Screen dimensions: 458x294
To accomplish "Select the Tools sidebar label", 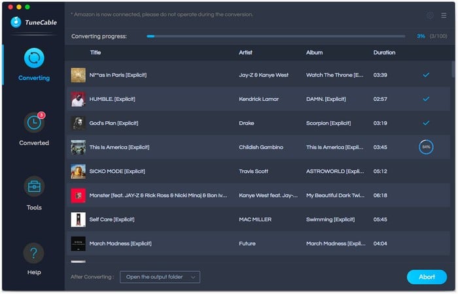I will 34,208.
